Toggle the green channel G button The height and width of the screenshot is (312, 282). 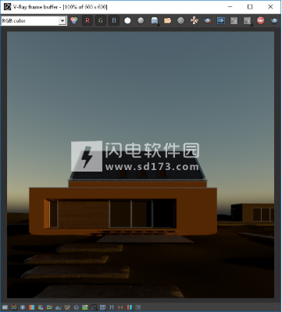(101, 21)
